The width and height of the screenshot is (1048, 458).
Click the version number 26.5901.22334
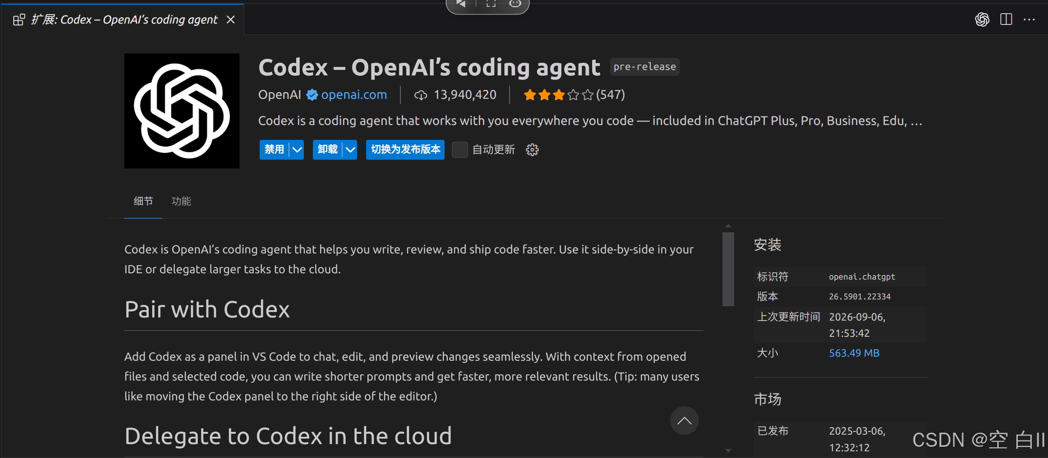pyautogui.click(x=860, y=297)
